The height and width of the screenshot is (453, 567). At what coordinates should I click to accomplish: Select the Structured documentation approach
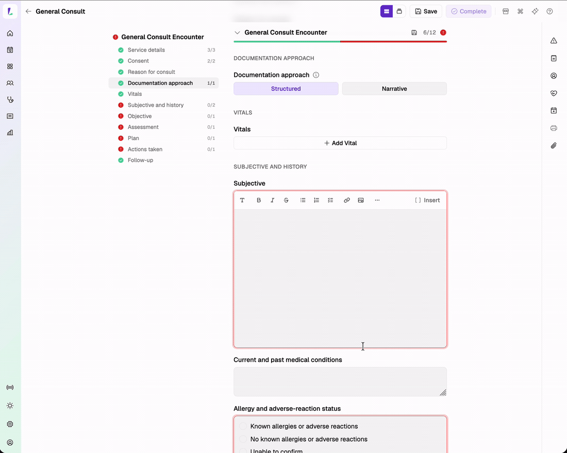(286, 89)
